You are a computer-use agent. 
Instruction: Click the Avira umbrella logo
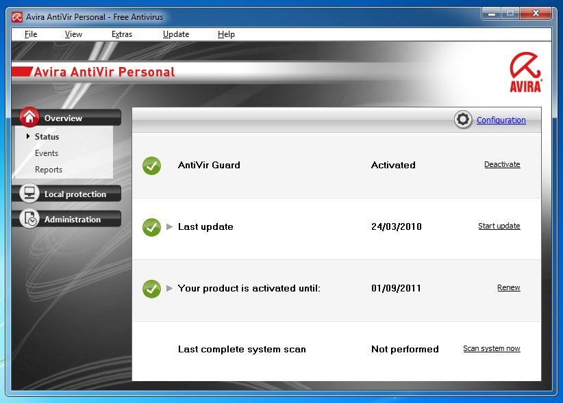click(x=525, y=72)
